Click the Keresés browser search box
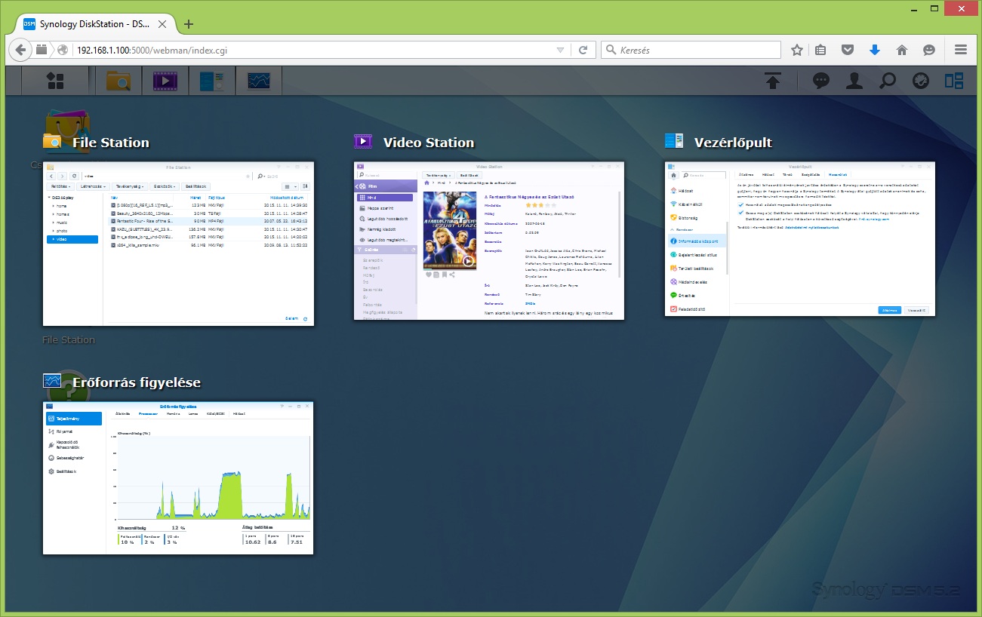Screen dimensions: 982x617 coord(691,50)
